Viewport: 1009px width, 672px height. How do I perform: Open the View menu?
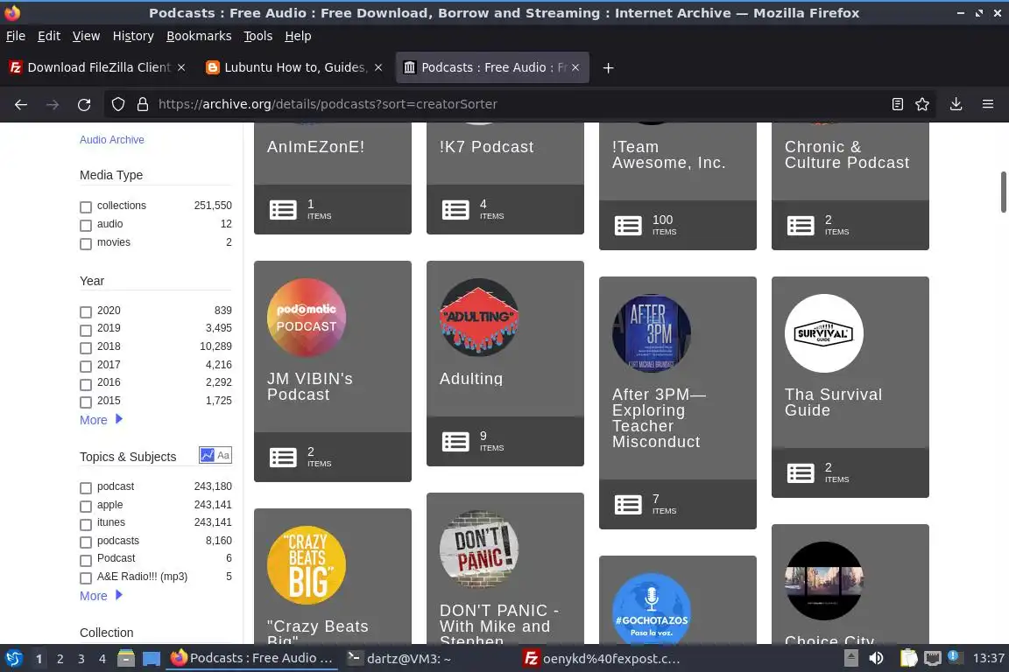click(86, 36)
